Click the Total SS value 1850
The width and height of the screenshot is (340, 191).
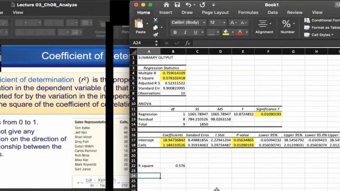197,124
